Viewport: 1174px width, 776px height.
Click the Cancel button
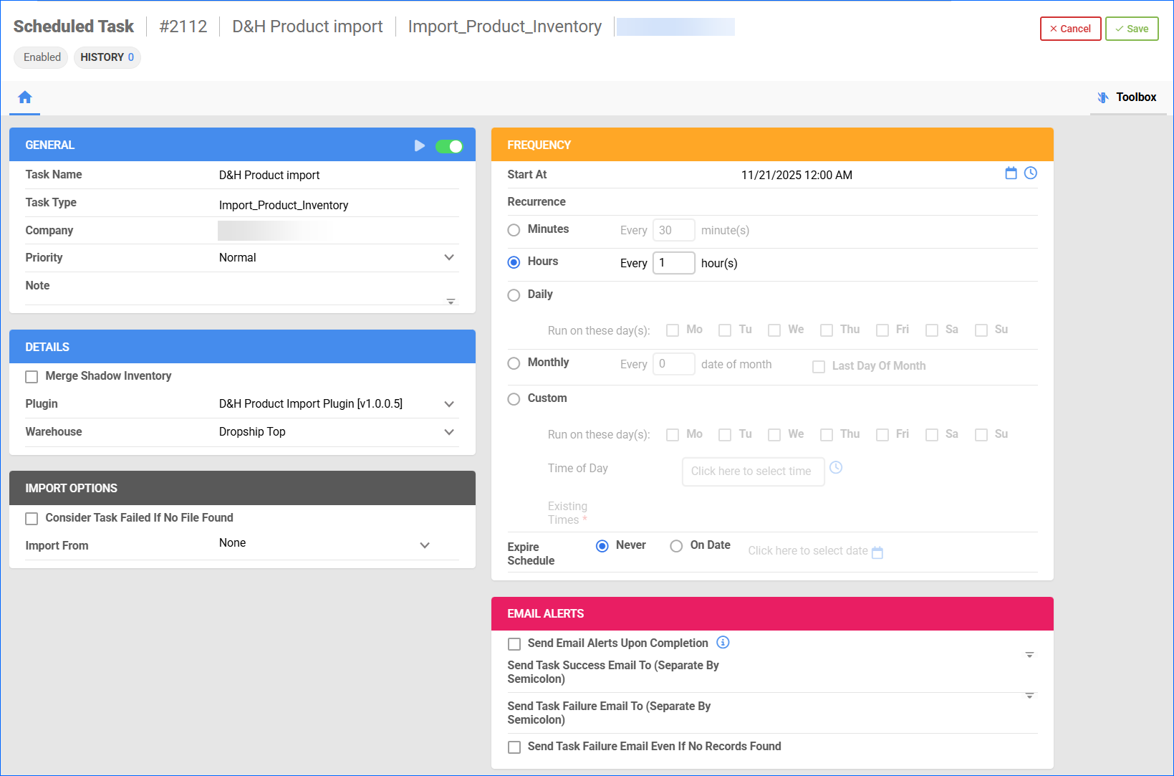1070,29
